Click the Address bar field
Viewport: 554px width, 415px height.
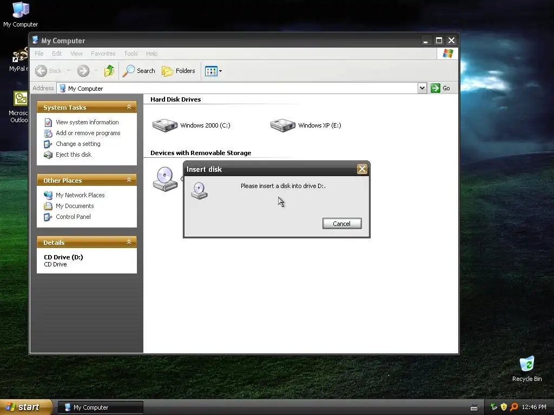point(237,88)
